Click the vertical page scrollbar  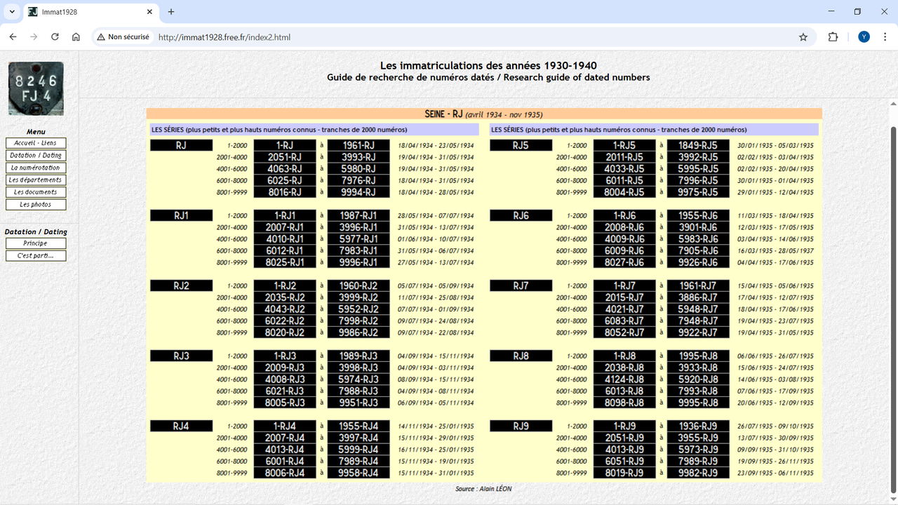(x=892, y=309)
